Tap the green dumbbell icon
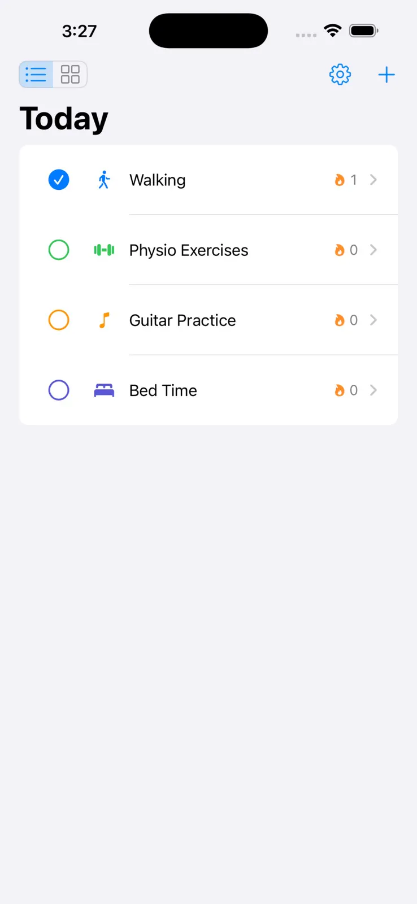Screen dimensions: 417x904 pyautogui.click(x=104, y=250)
